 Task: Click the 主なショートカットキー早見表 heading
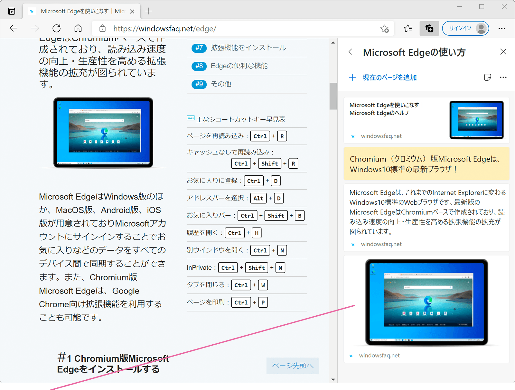(240, 119)
